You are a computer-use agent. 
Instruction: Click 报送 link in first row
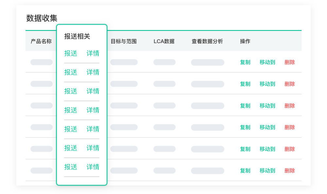(x=71, y=53)
